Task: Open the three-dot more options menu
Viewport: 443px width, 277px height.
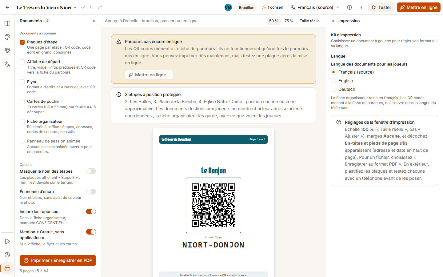Action: [361, 7]
